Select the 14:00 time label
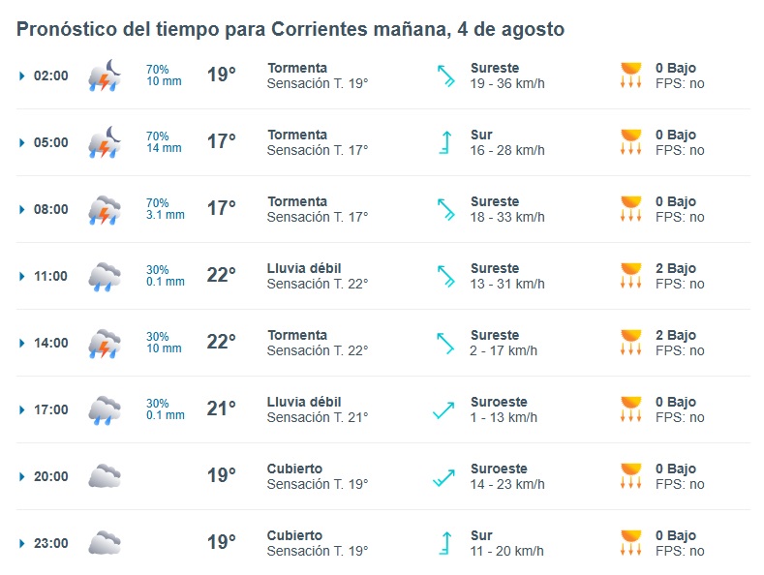Viewport: 764px width, 575px height. click(50, 343)
